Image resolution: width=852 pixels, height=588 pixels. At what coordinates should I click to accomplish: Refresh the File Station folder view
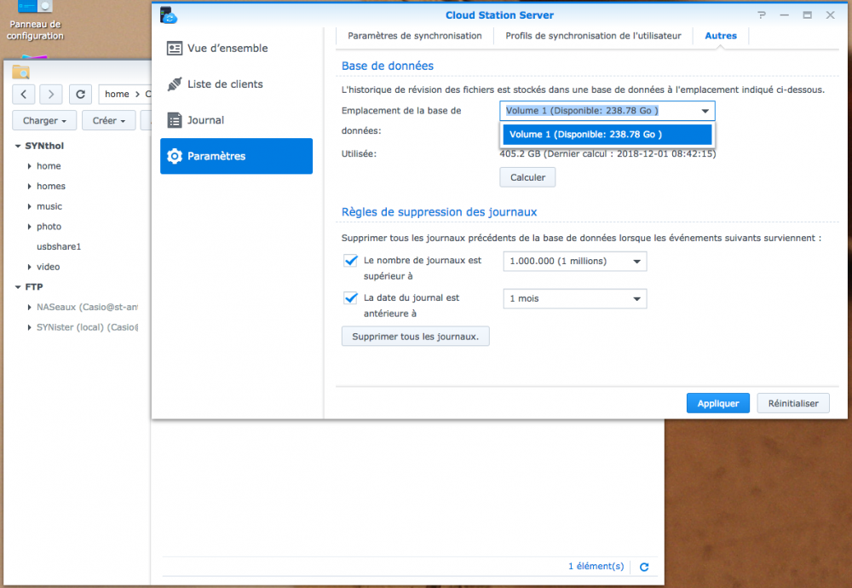(x=80, y=94)
